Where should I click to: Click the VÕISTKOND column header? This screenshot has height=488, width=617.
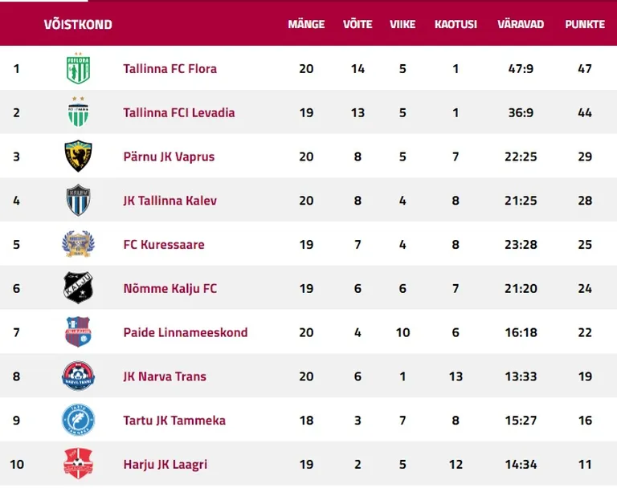78,24
